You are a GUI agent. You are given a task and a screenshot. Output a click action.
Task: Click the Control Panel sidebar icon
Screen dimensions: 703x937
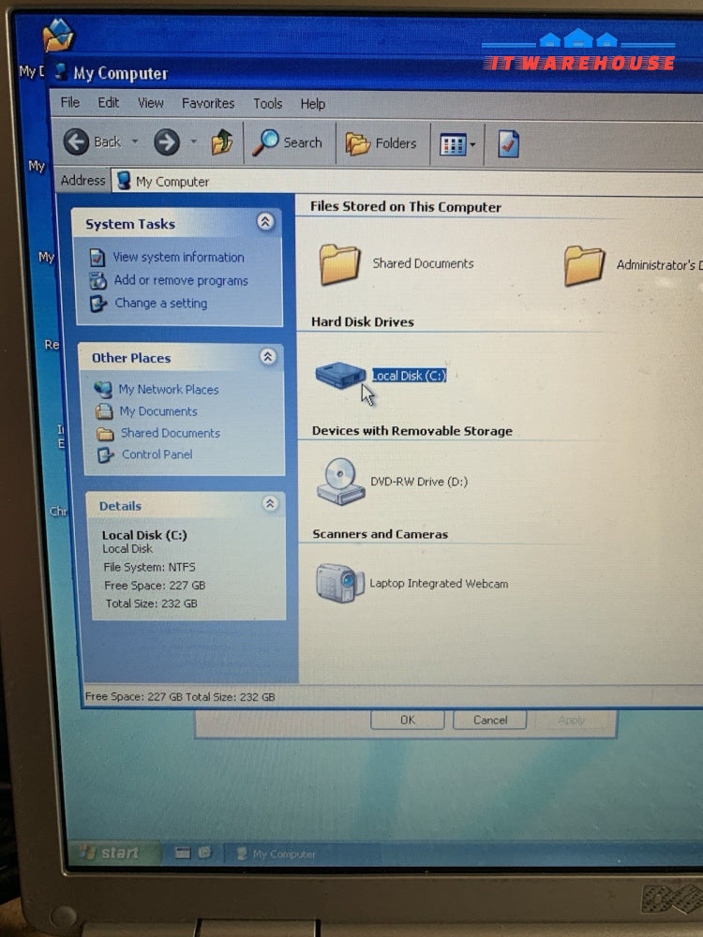click(106, 455)
